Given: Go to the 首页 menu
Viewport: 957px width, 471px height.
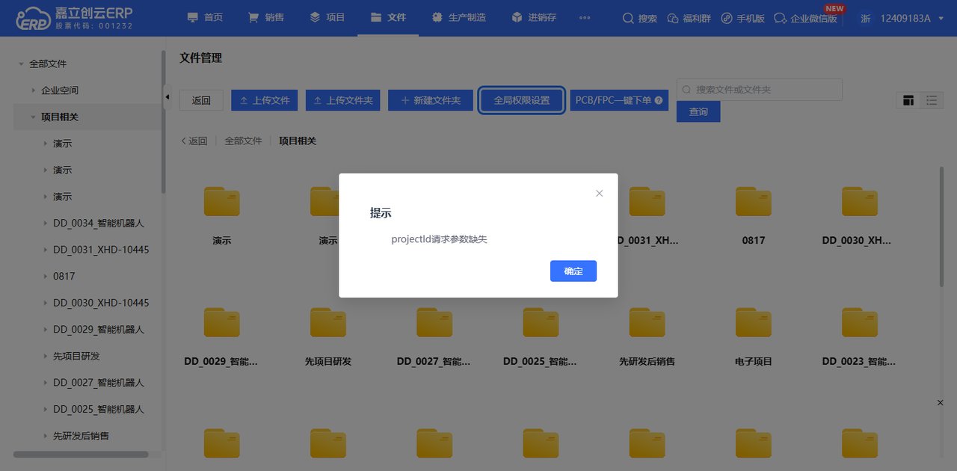Looking at the screenshot, I should (x=205, y=17).
